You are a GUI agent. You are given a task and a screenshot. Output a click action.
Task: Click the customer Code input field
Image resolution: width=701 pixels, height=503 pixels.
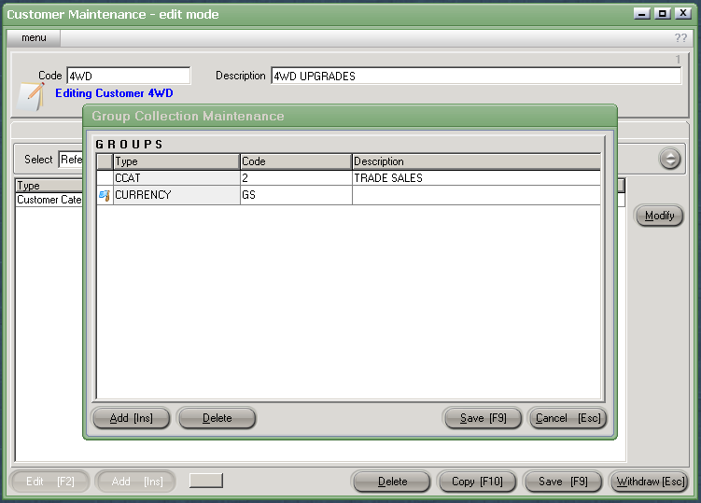[129, 76]
